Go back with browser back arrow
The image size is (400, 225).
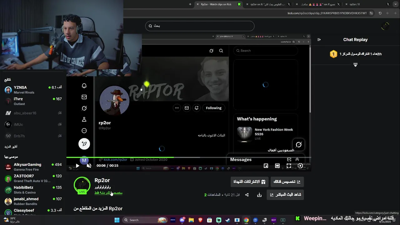[x=395, y=13]
